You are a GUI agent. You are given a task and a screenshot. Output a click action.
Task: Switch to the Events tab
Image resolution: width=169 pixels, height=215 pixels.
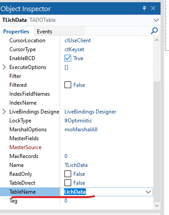44,32
